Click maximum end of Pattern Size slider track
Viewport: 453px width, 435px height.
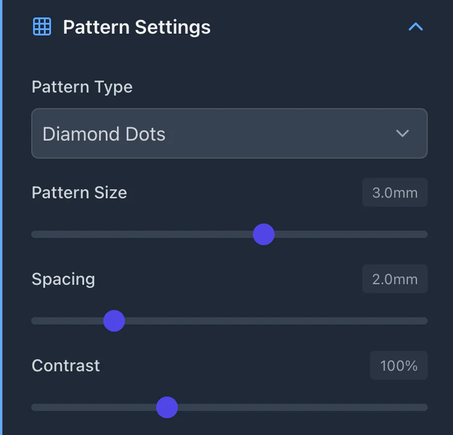click(424, 234)
